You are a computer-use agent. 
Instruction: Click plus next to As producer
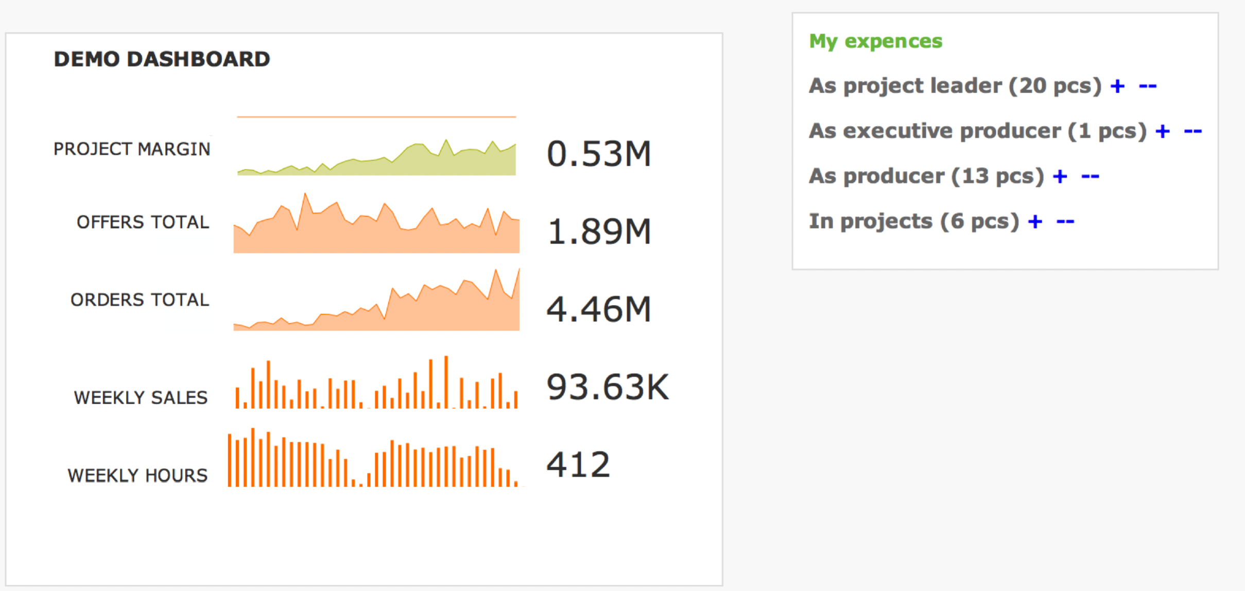(x=1060, y=177)
